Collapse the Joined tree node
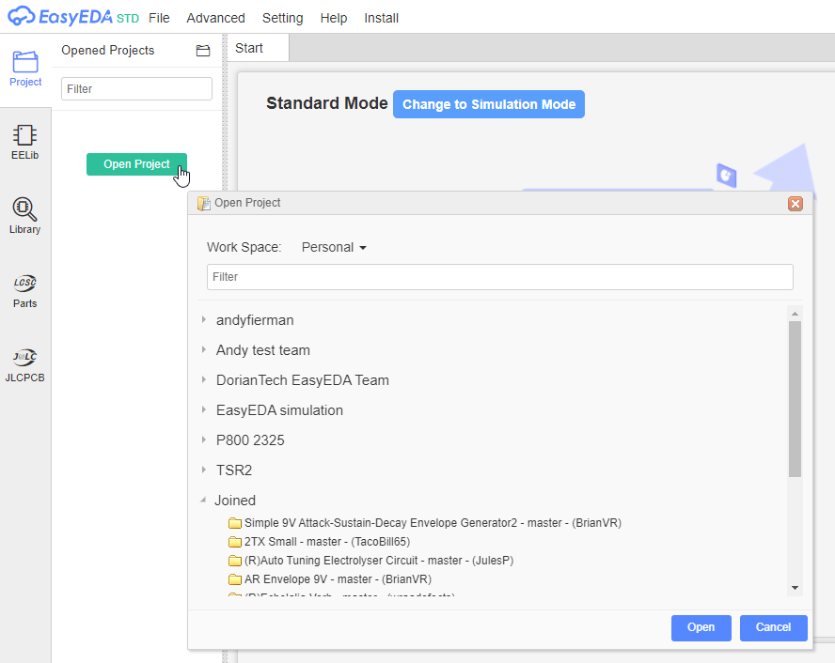This screenshot has height=663, width=835. pyautogui.click(x=203, y=500)
